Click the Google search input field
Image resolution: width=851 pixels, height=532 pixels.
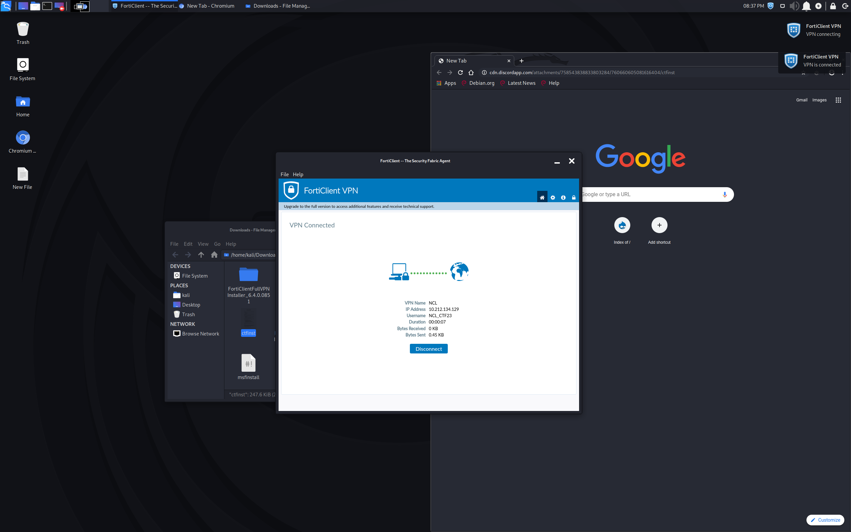pos(647,194)
